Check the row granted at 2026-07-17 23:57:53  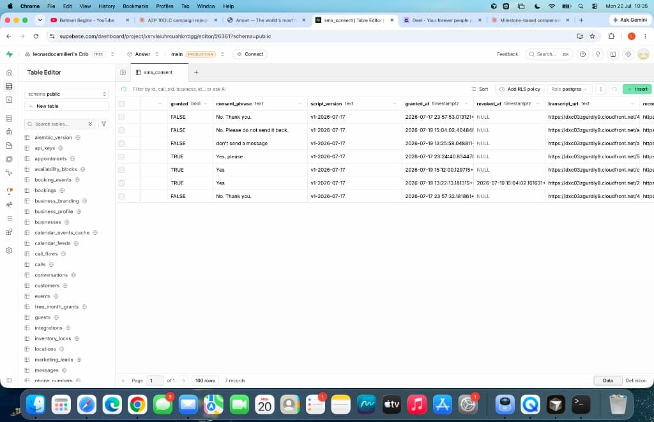[121, 117]
